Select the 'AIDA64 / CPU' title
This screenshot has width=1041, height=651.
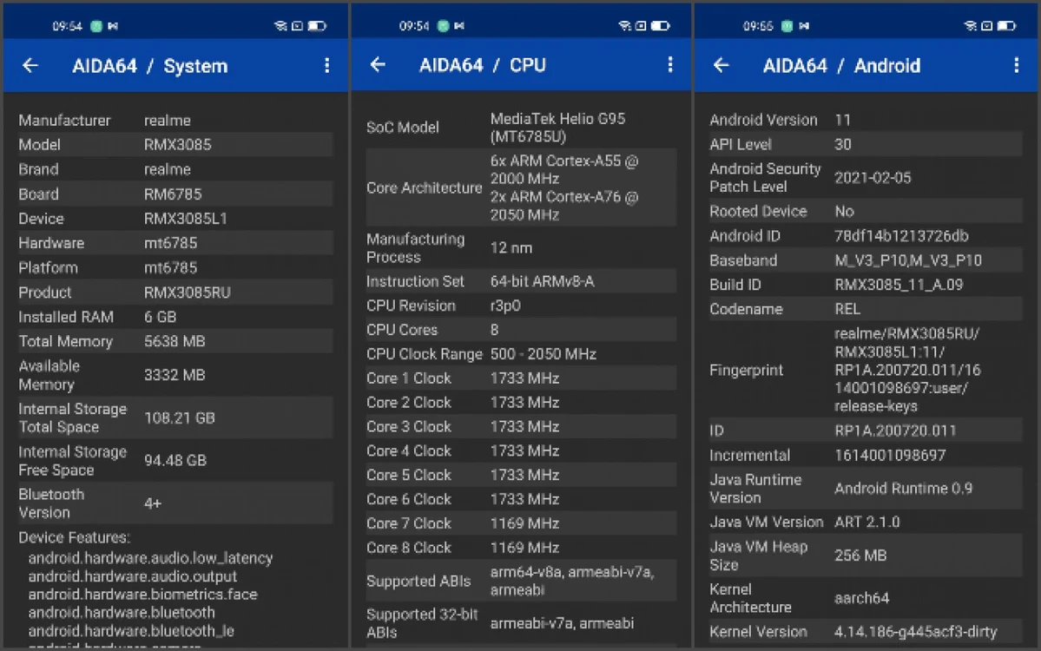[482, 65]
